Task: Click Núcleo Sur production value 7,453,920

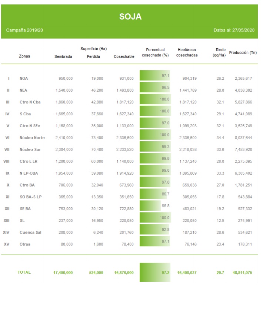Action: point(243,149)
